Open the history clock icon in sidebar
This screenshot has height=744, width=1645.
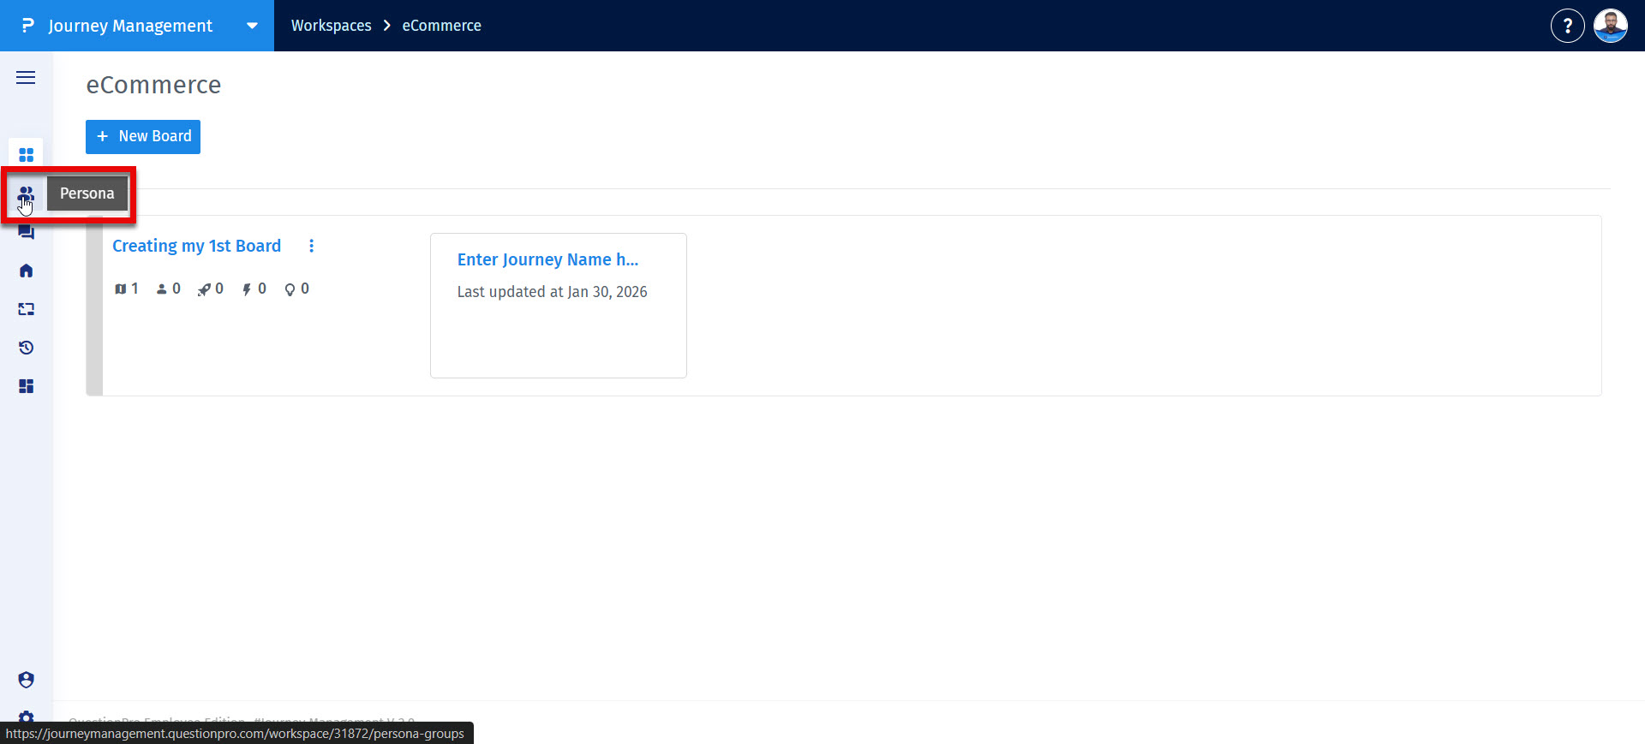point(26,348)
